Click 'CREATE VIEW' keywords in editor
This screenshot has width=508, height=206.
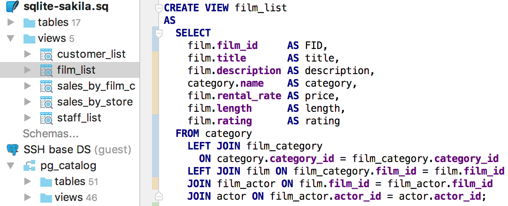pyautogui.click(x=196, y=8)
